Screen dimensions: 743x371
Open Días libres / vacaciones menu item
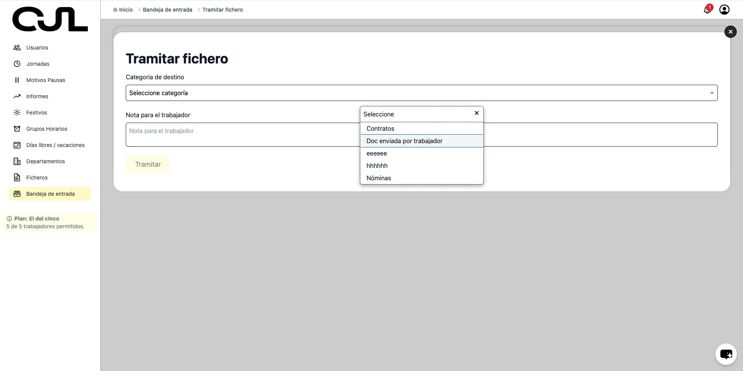tap(55, 145)
